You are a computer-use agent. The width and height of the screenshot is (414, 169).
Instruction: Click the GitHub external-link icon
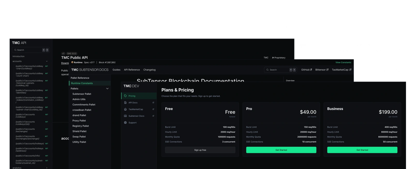[311, 70]
